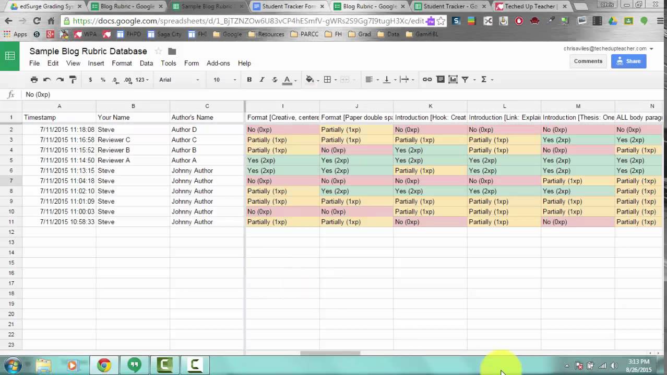The image size is (667, 375).
Task: Open vertical align dropdown
Action: (x=389, y=80)
